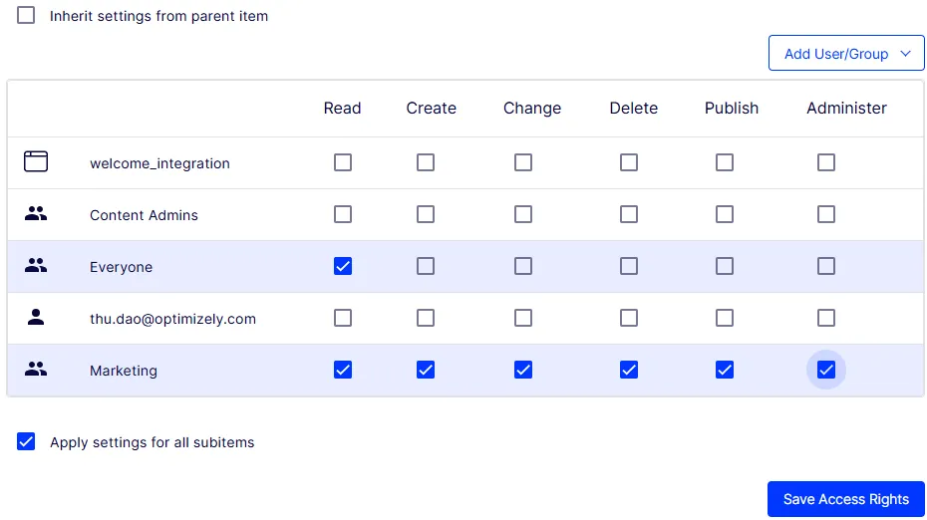Viewport: 927px width, 520px height.
Task: Check Change for welcome_integration
Action: click(523, 162)
